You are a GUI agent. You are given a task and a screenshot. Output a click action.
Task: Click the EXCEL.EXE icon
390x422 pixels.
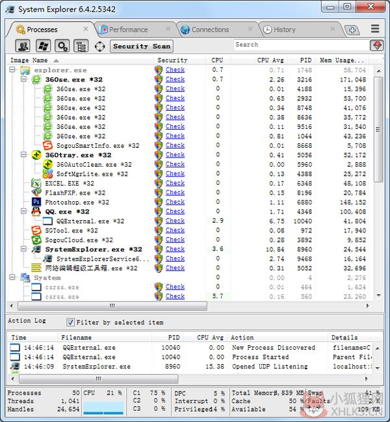pyautogui.click(x=36, y=183)
